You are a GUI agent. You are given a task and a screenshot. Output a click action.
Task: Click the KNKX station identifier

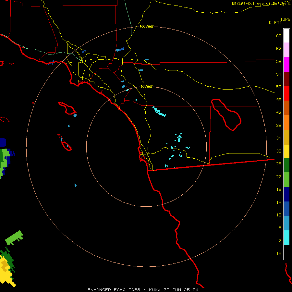155,290
